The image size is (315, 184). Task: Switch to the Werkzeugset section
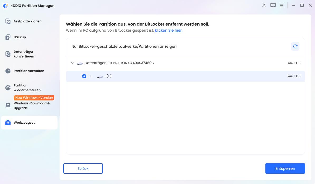pos(23,122)
